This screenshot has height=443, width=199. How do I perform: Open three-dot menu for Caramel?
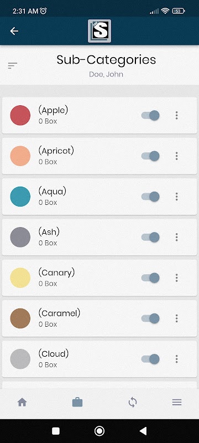coord(176,318)
